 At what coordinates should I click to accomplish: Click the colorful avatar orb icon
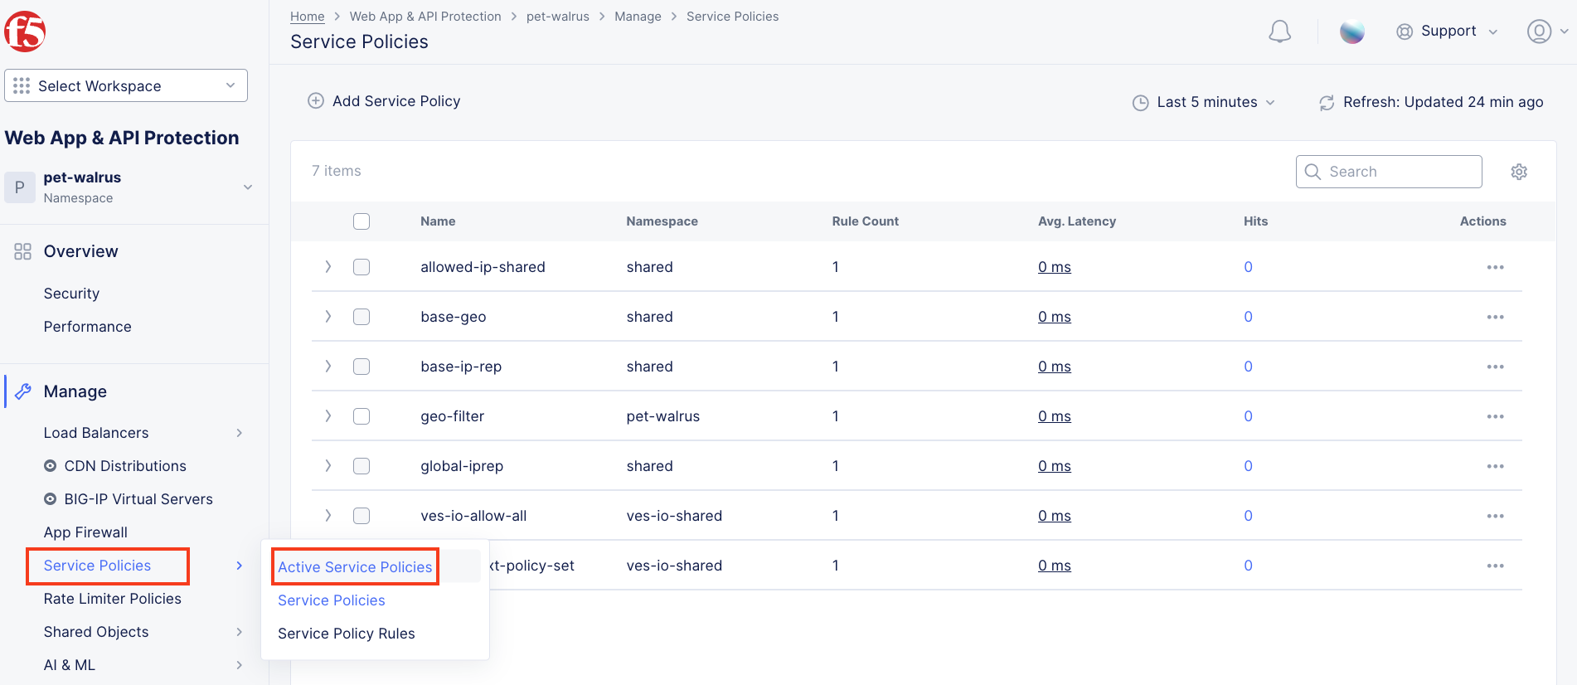(x=1351, y=32)
